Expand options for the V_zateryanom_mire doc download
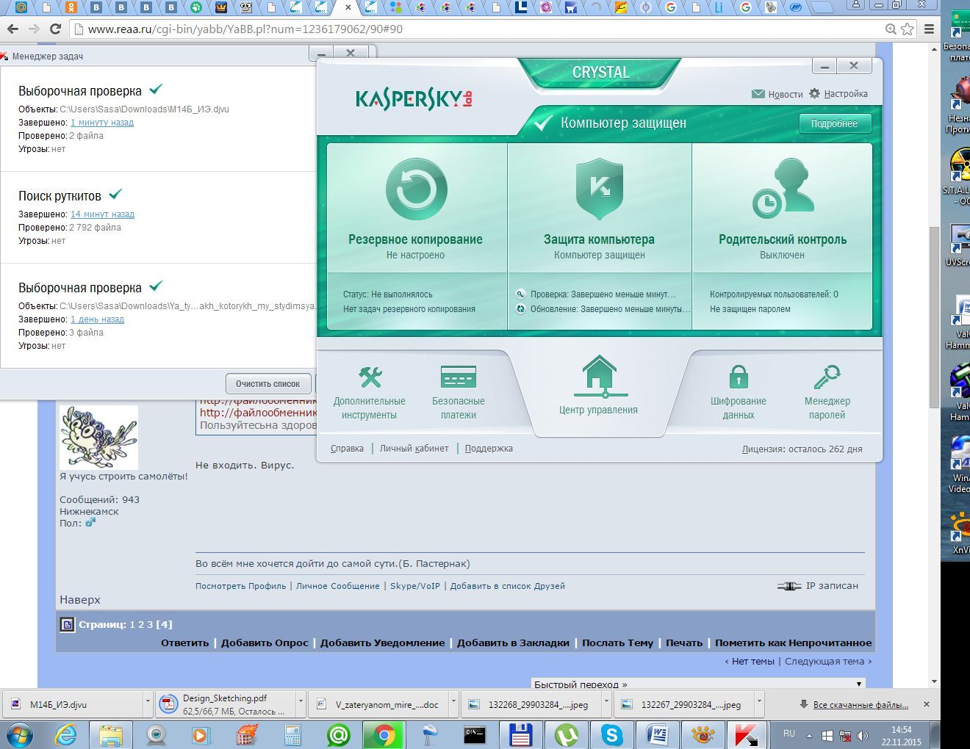This screenshot has width=970, height=749. click(x=453, y=703)
